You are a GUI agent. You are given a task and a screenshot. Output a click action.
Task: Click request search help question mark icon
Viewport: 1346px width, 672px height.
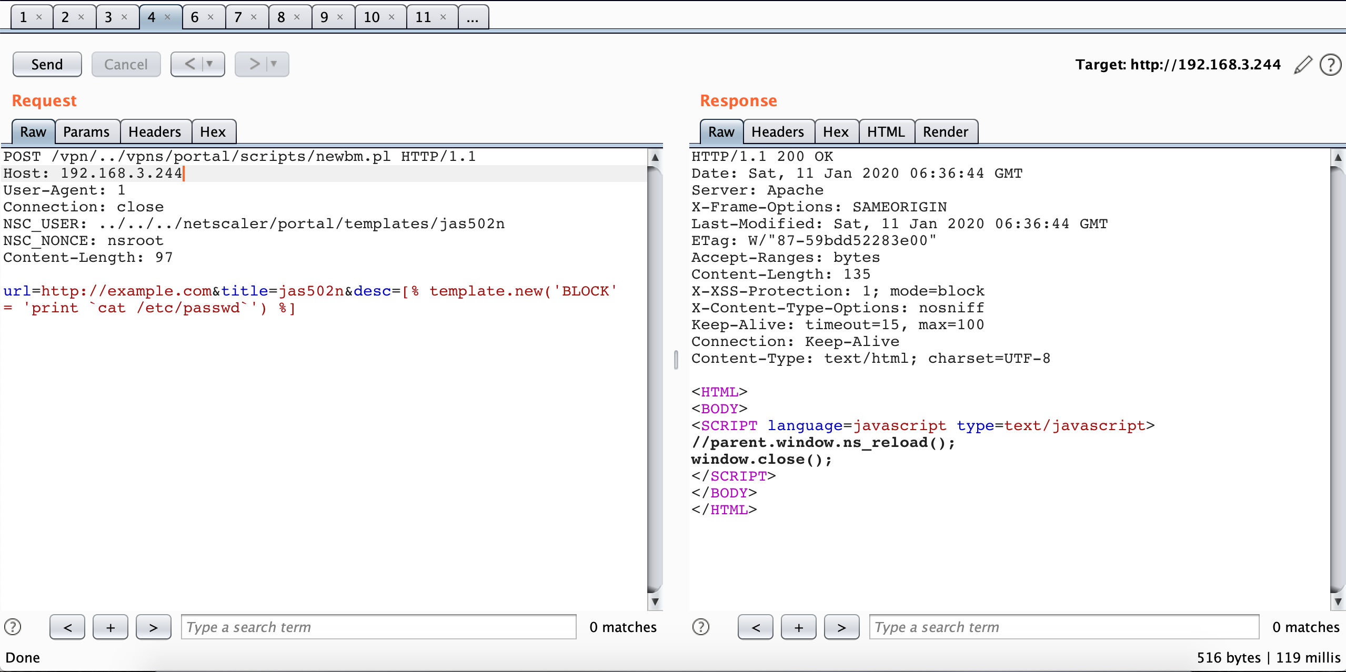click(x=13, y=627)
